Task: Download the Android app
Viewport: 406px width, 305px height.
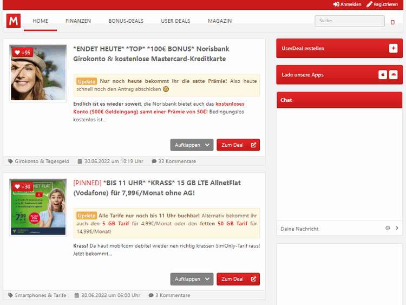Action: pyautogui.click(x=393, y=75)
